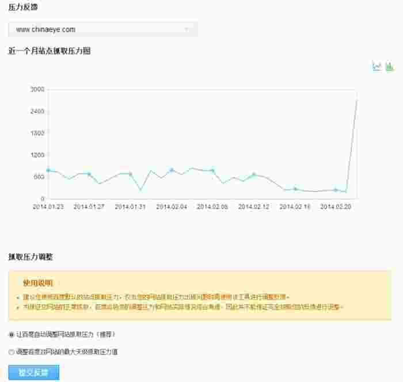Click the y-axis label 2400
Screen dimensions: 403x382
coord(37,111)
